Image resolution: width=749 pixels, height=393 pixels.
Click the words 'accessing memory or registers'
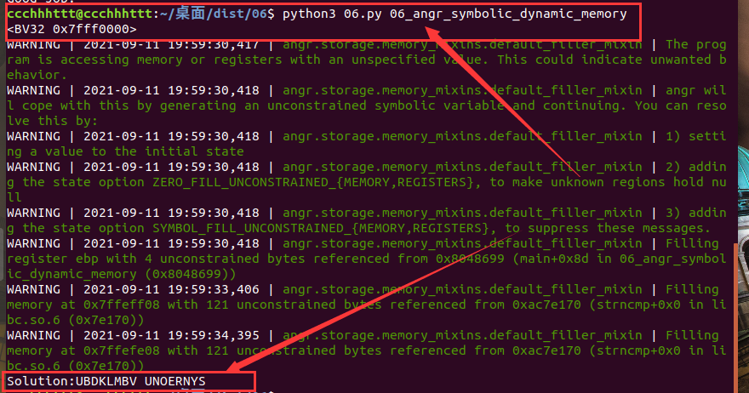pos(171,60)
